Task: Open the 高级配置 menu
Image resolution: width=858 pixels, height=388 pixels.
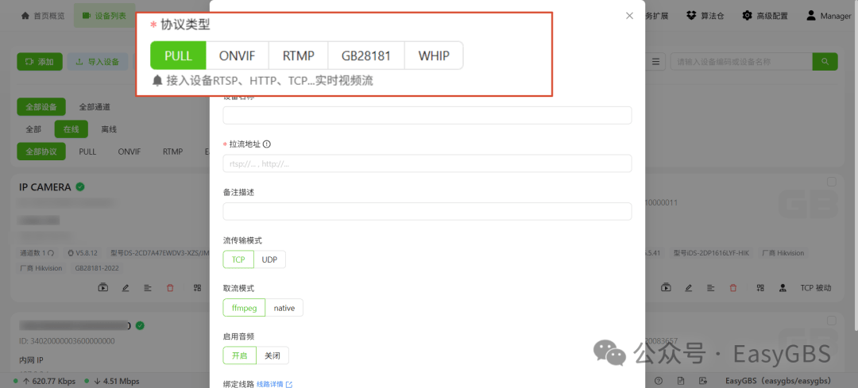Action: point(765,16)
